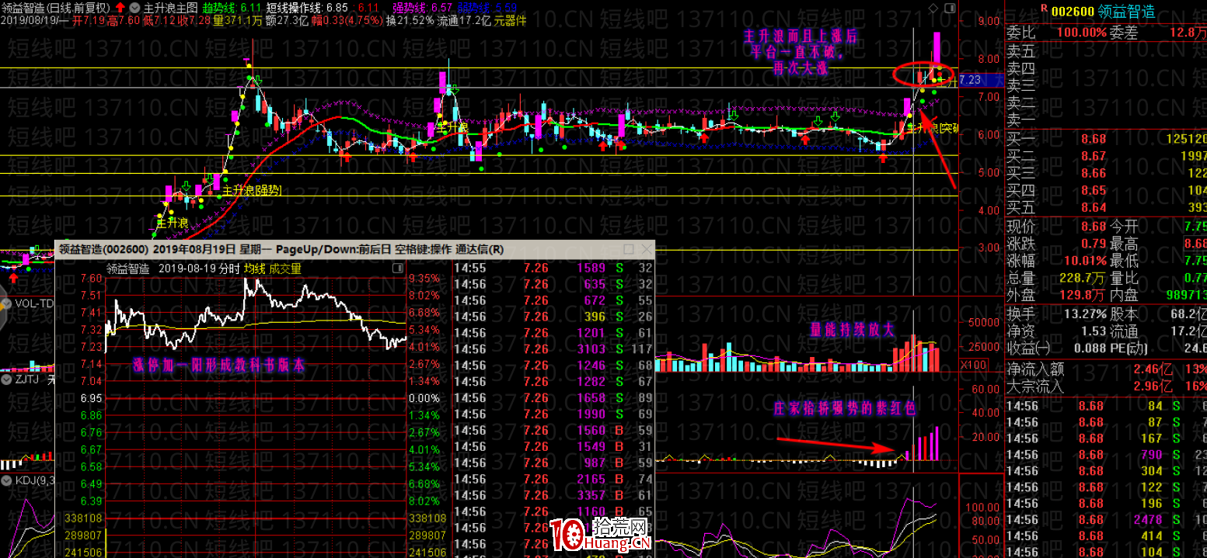Click the 14:55 tick row with volume 1589

click(x=553, y=268)
